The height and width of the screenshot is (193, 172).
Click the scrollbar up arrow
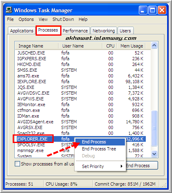click(154, 45)
